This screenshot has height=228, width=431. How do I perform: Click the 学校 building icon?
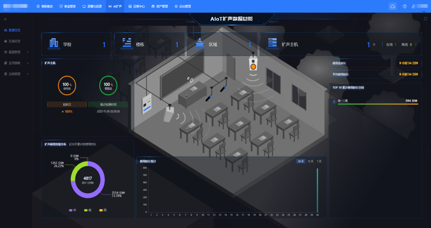click(54, 44)
